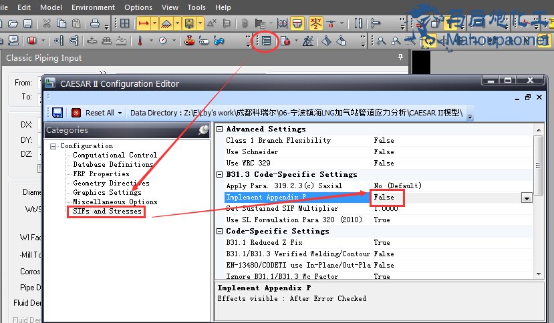Collapse the Code-Specific Settings section

point(220,232)
